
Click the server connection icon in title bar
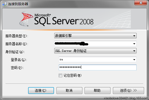pyautogui.click(x=4, y=4)
